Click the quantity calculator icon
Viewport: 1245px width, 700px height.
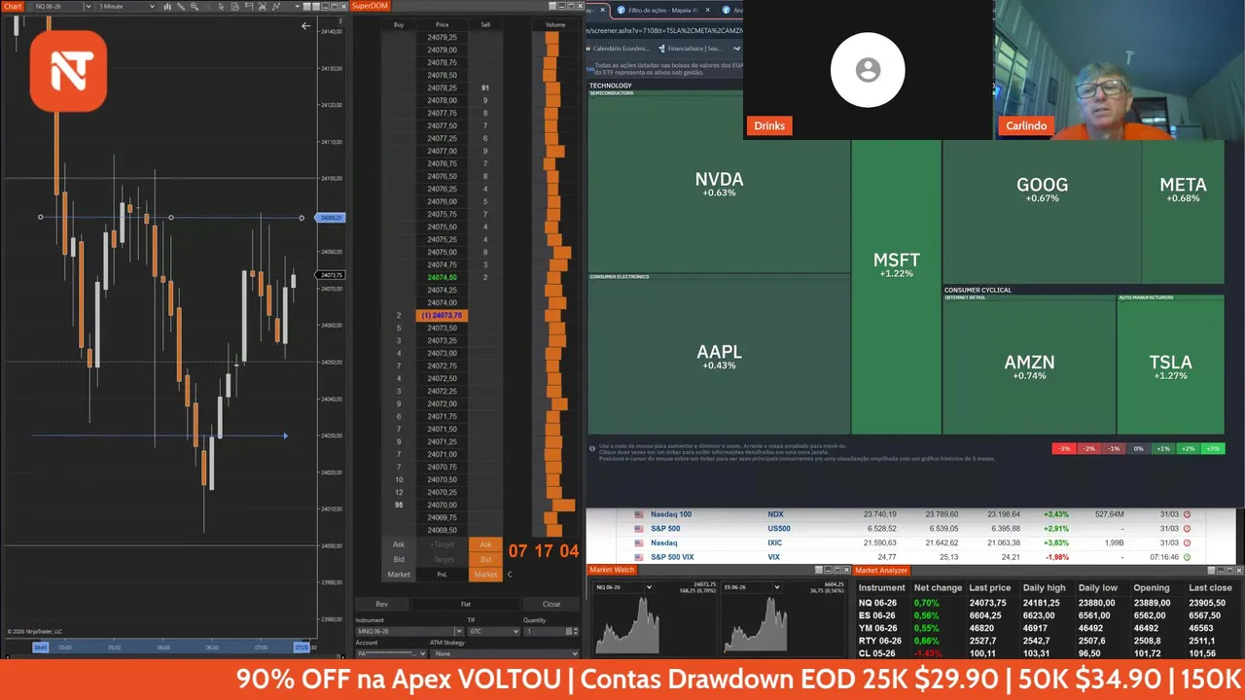click(x=569, y=631)
